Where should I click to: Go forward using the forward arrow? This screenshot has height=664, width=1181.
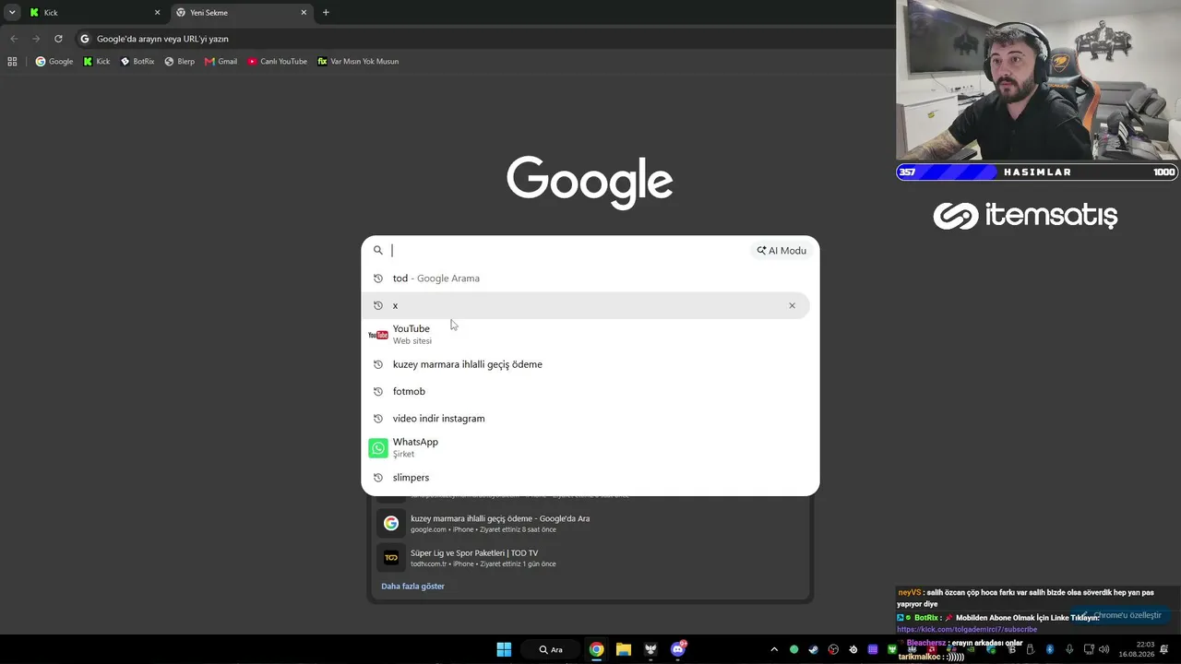point(36,39)
